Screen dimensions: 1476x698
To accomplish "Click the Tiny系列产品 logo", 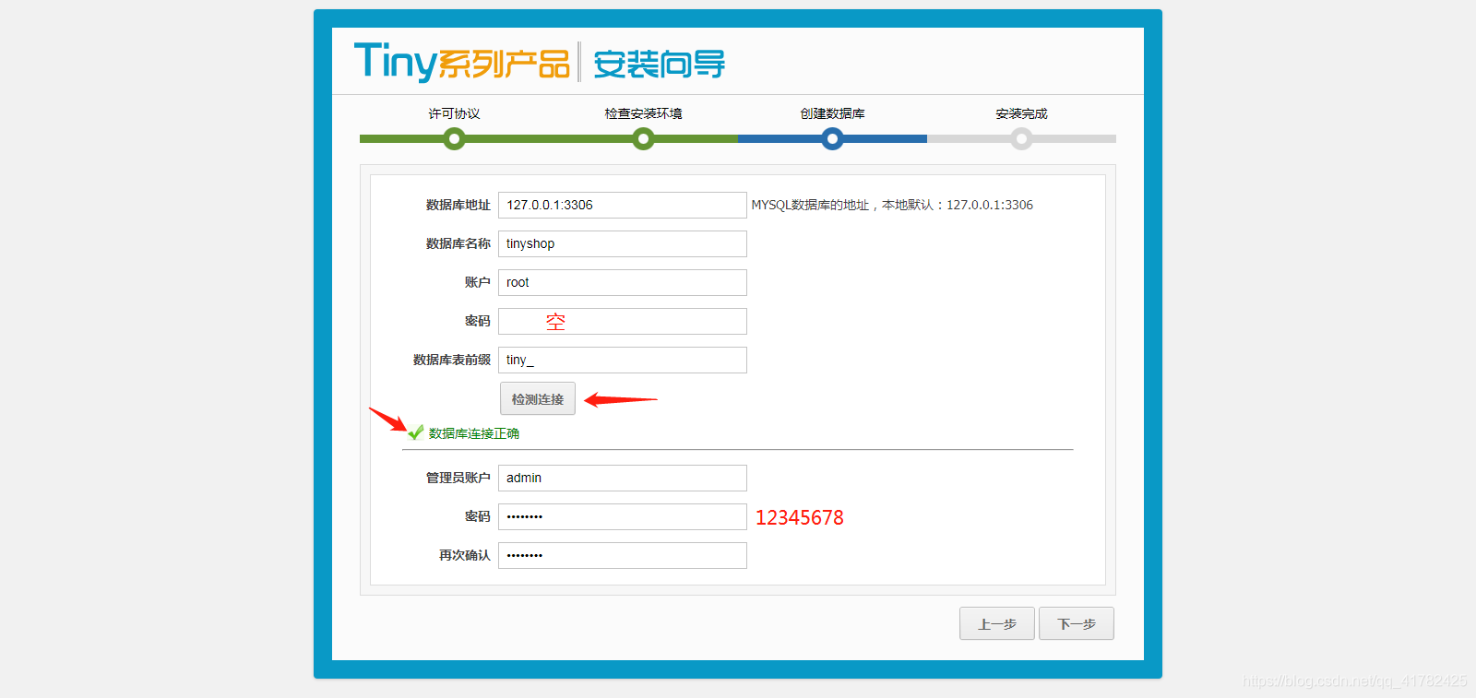I will pos(462,62).
